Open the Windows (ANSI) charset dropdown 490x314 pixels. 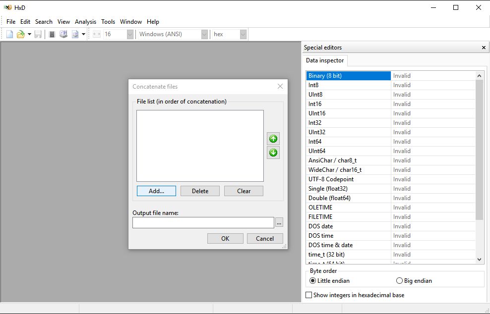(204, 34)
